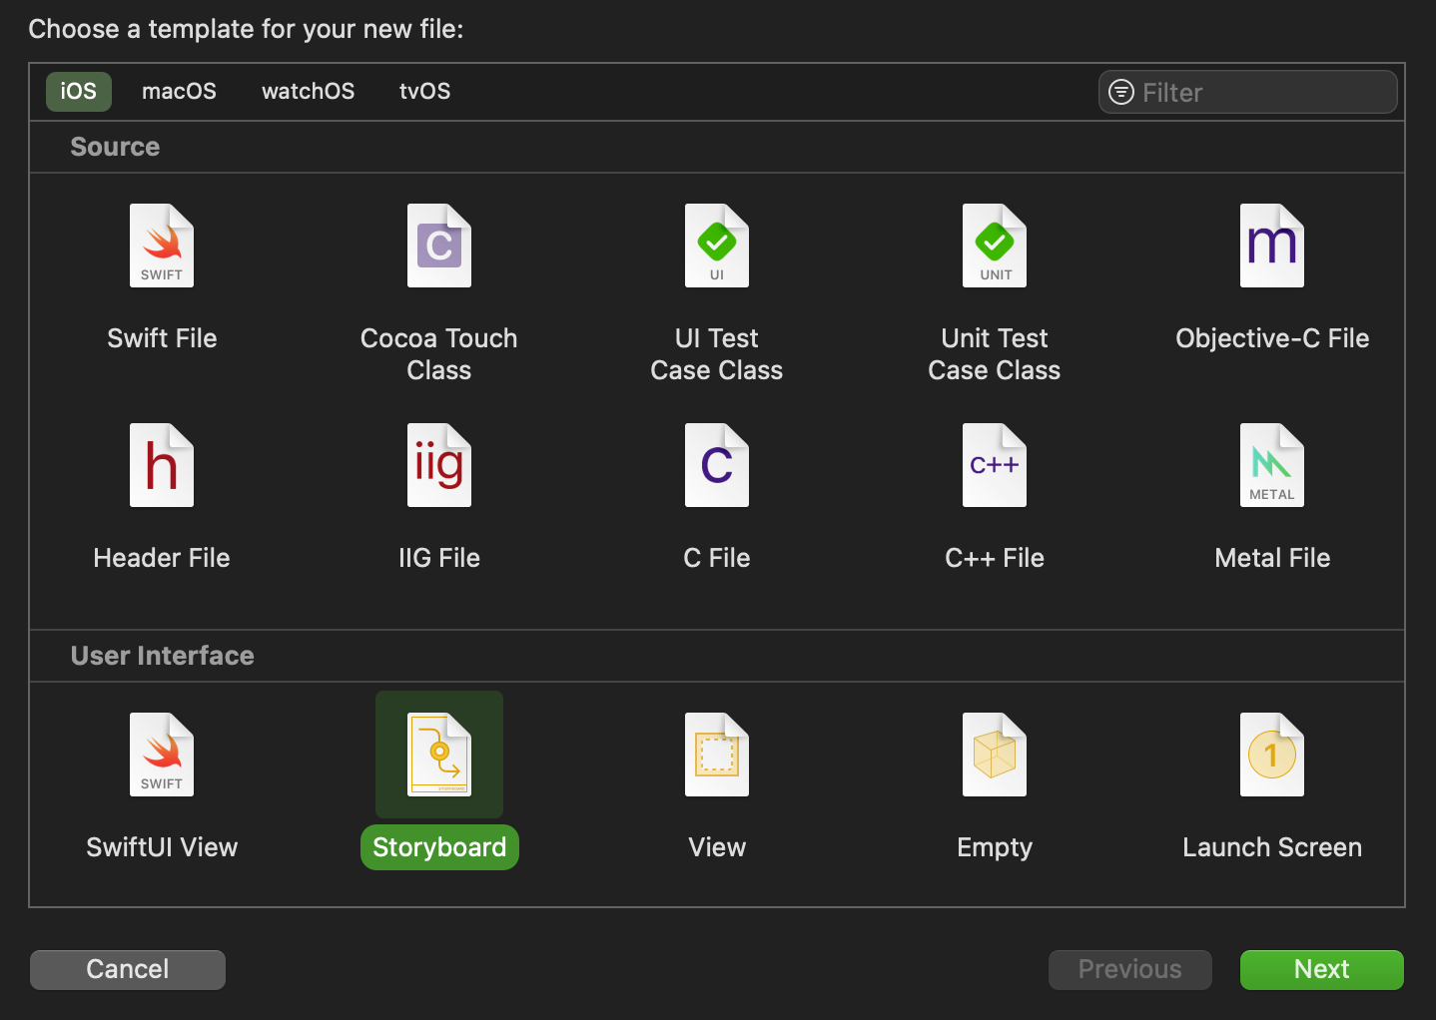Choose the Cocoa Touch Class icon

coord(439,246)
